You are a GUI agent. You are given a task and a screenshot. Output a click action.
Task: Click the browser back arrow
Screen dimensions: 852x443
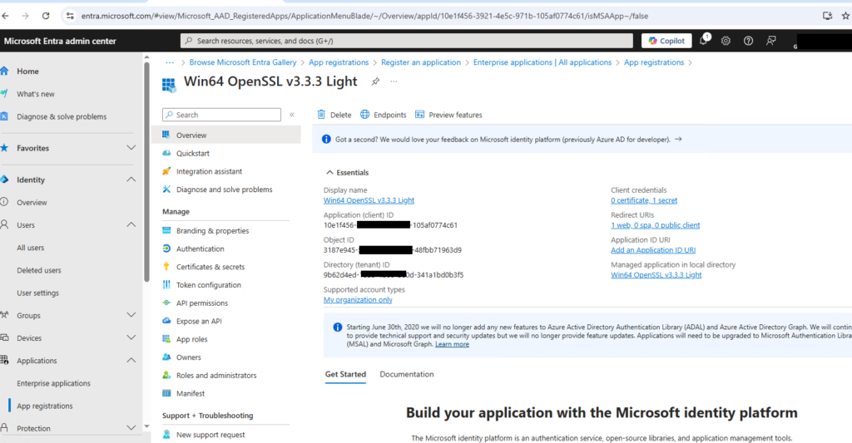coord(6,17)
